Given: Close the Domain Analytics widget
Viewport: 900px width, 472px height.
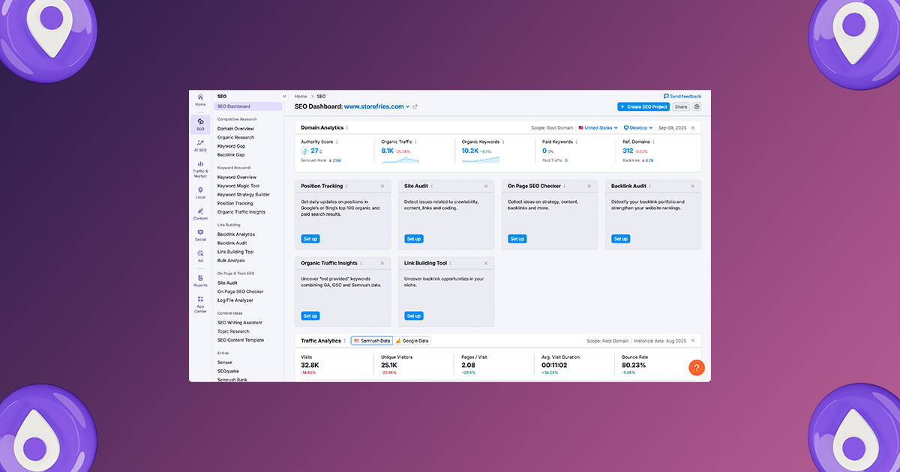Looking at the screenshot, I should coord(693,128).
